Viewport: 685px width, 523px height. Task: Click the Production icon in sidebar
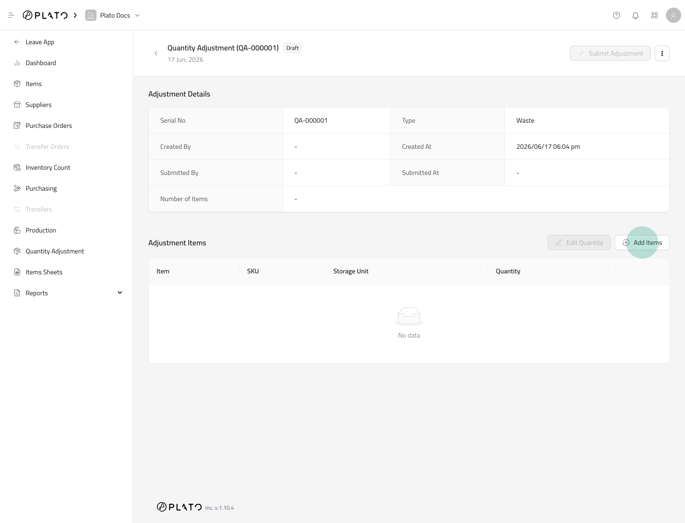click(x=17, y=230)
